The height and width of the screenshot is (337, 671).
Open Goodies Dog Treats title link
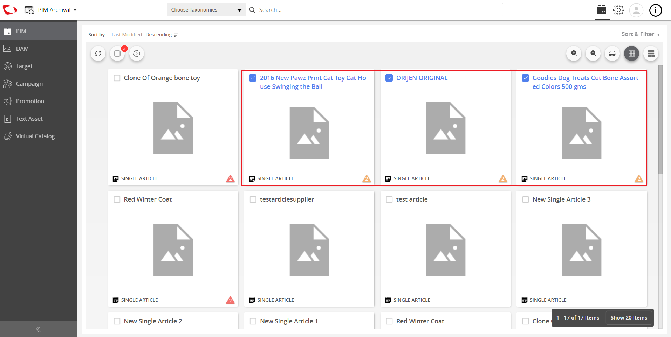(585, 82)
